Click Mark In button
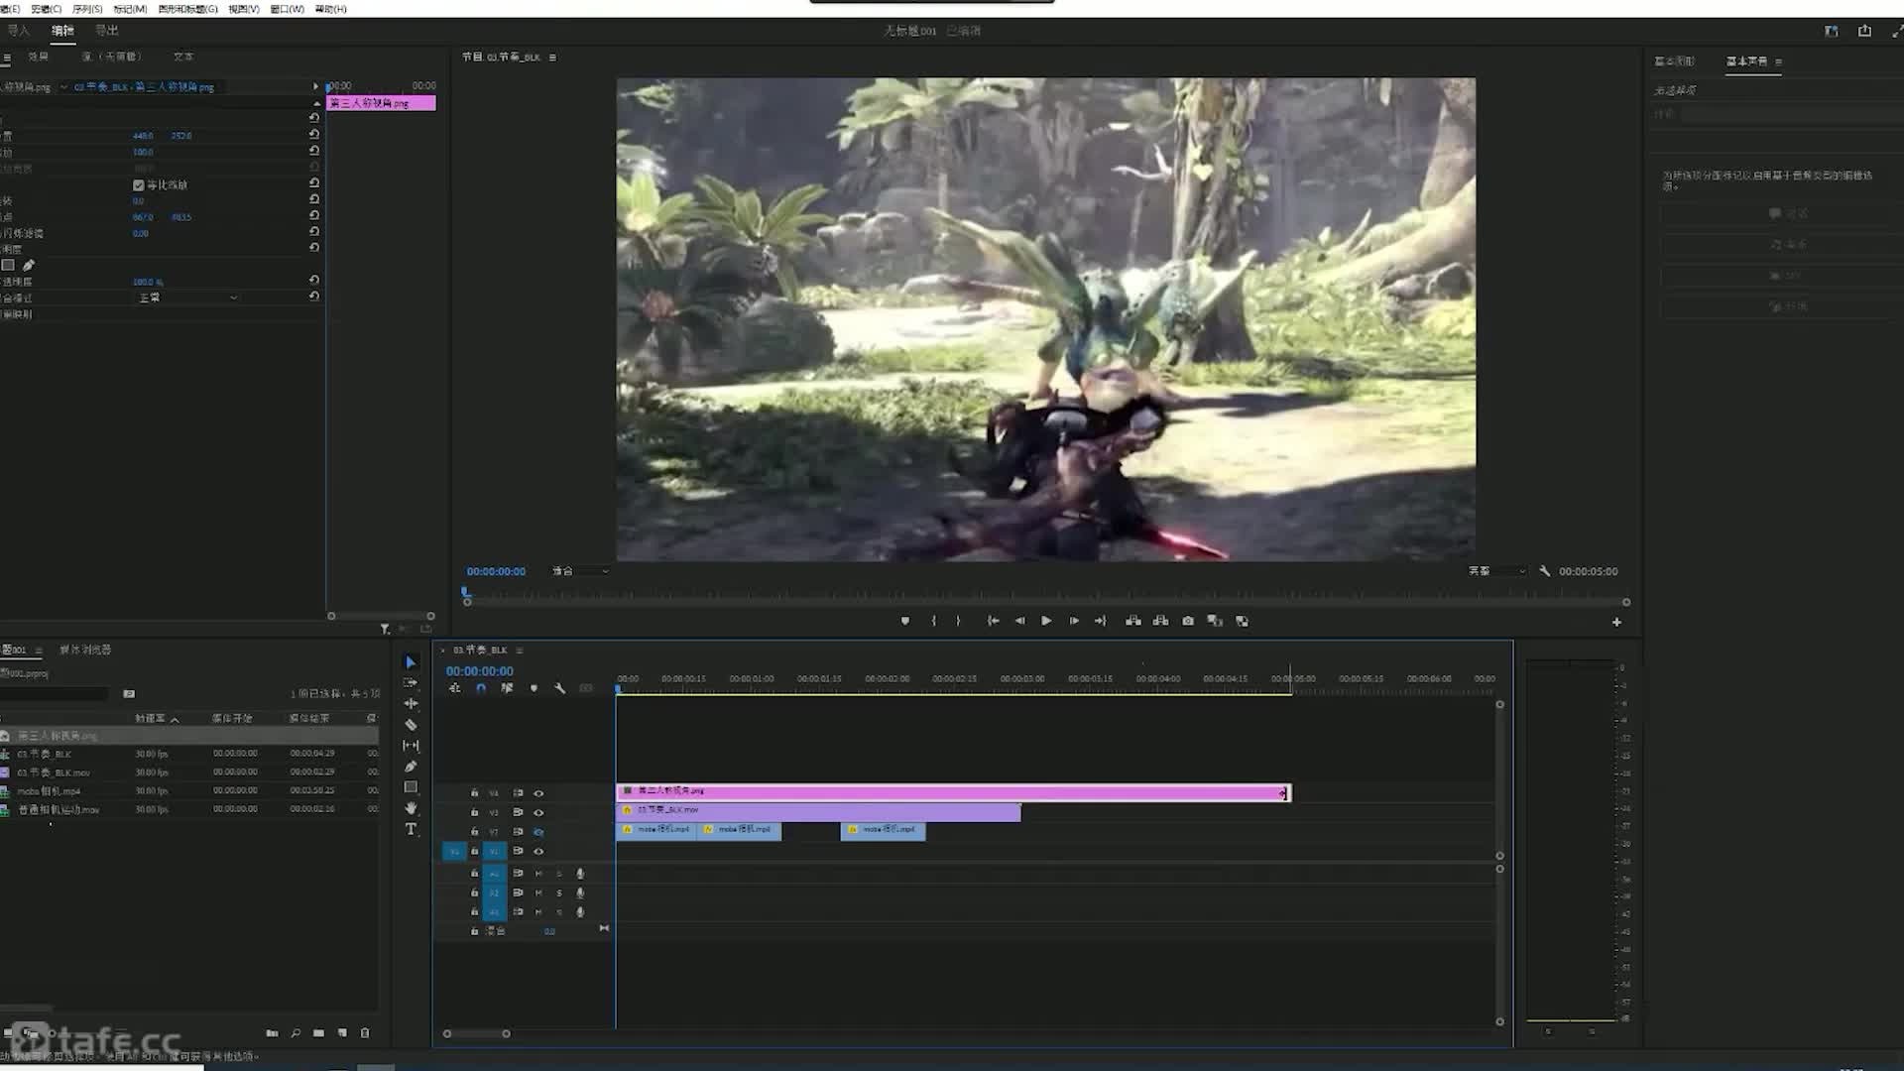This screenshot has height=1071, width=1904. coord(933,621)
